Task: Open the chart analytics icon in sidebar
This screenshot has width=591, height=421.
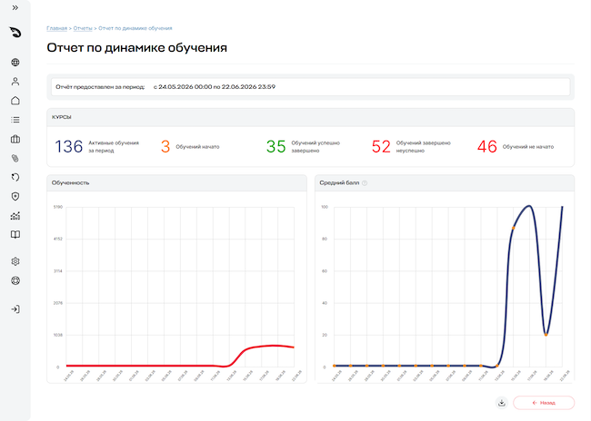Action: click(x=15, y=216)
